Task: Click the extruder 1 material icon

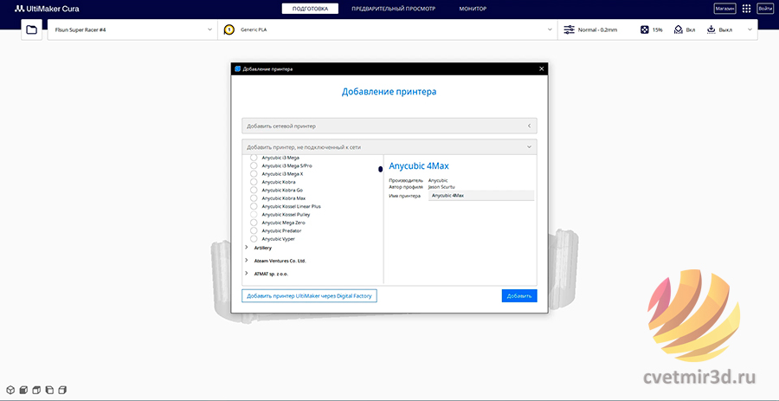Action: pyautogui.click(x=229, y=29)
